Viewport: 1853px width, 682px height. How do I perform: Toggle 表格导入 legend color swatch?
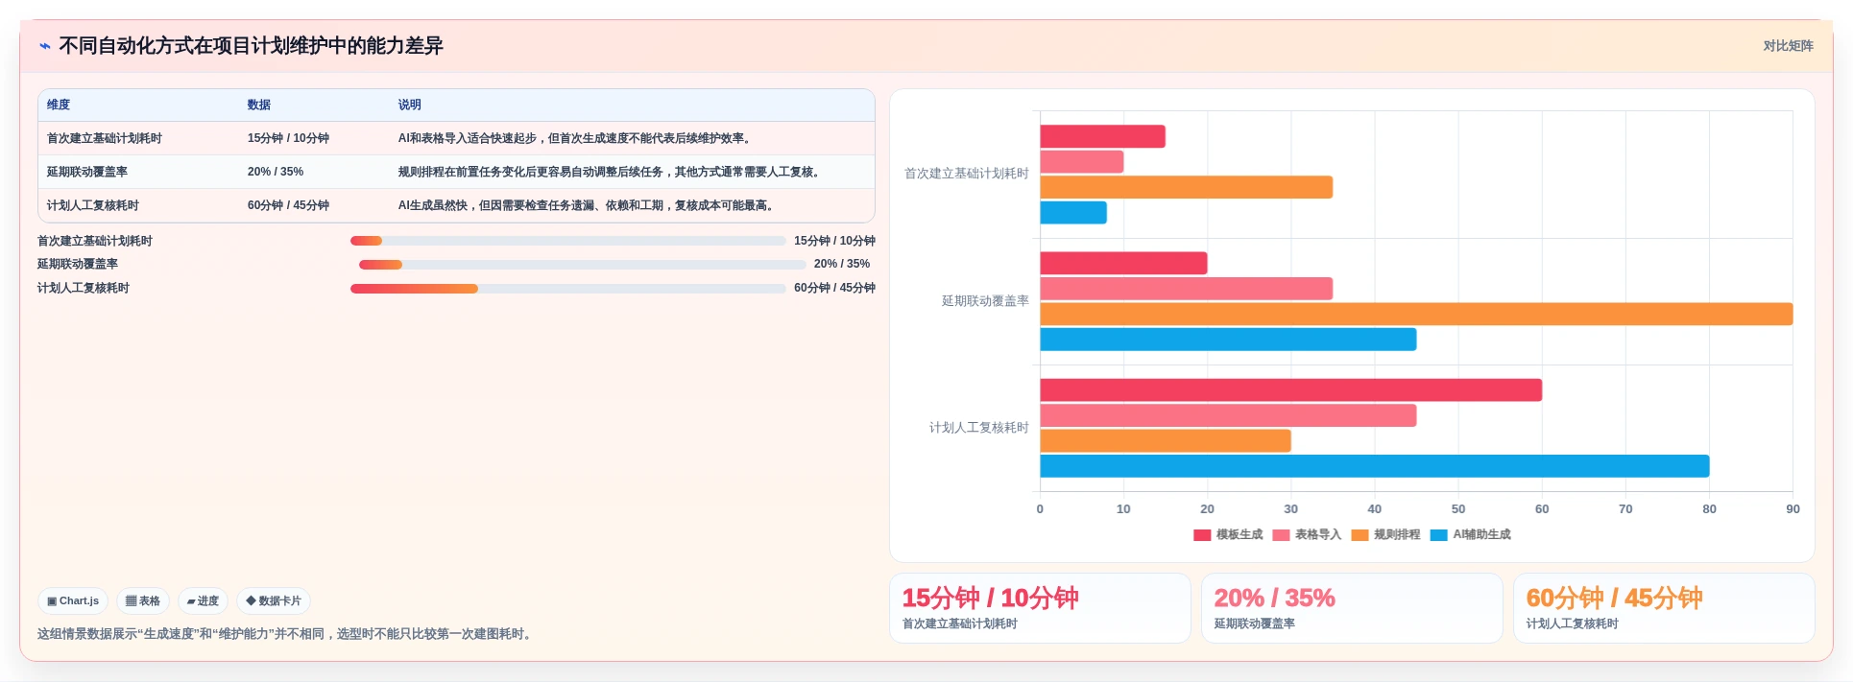pos(1281,535)
